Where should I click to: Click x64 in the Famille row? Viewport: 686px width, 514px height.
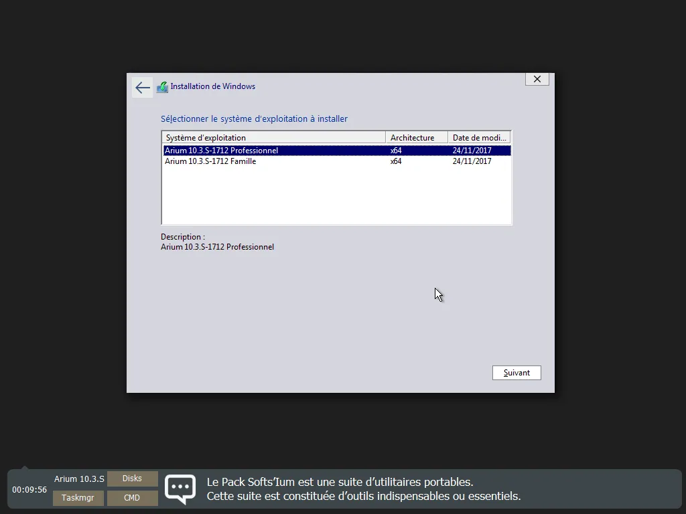(x=396, y=161)
